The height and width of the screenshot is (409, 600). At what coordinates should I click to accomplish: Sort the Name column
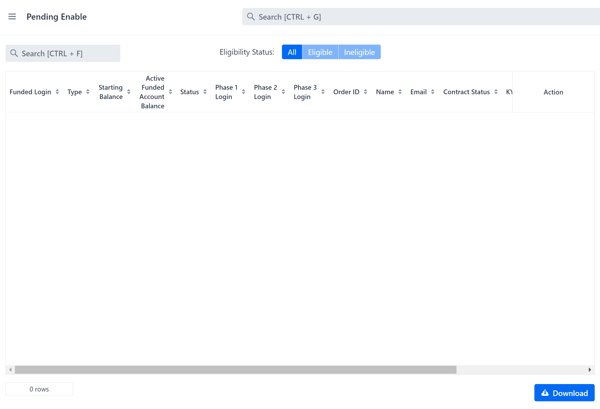coord(400,92)
